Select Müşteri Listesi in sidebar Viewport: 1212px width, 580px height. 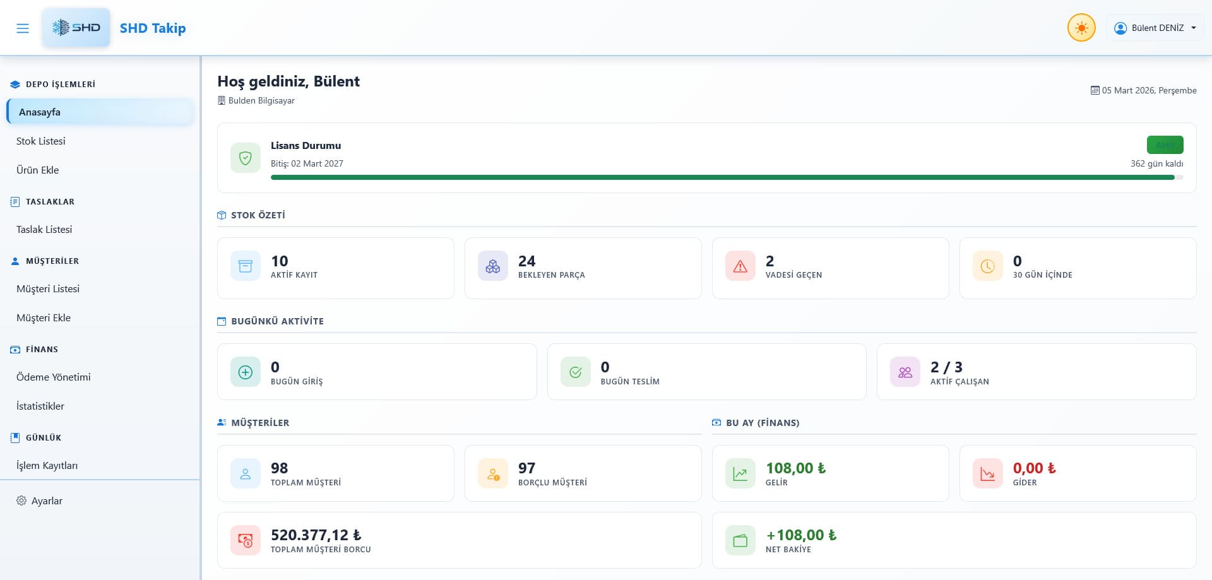click(48, 289)
